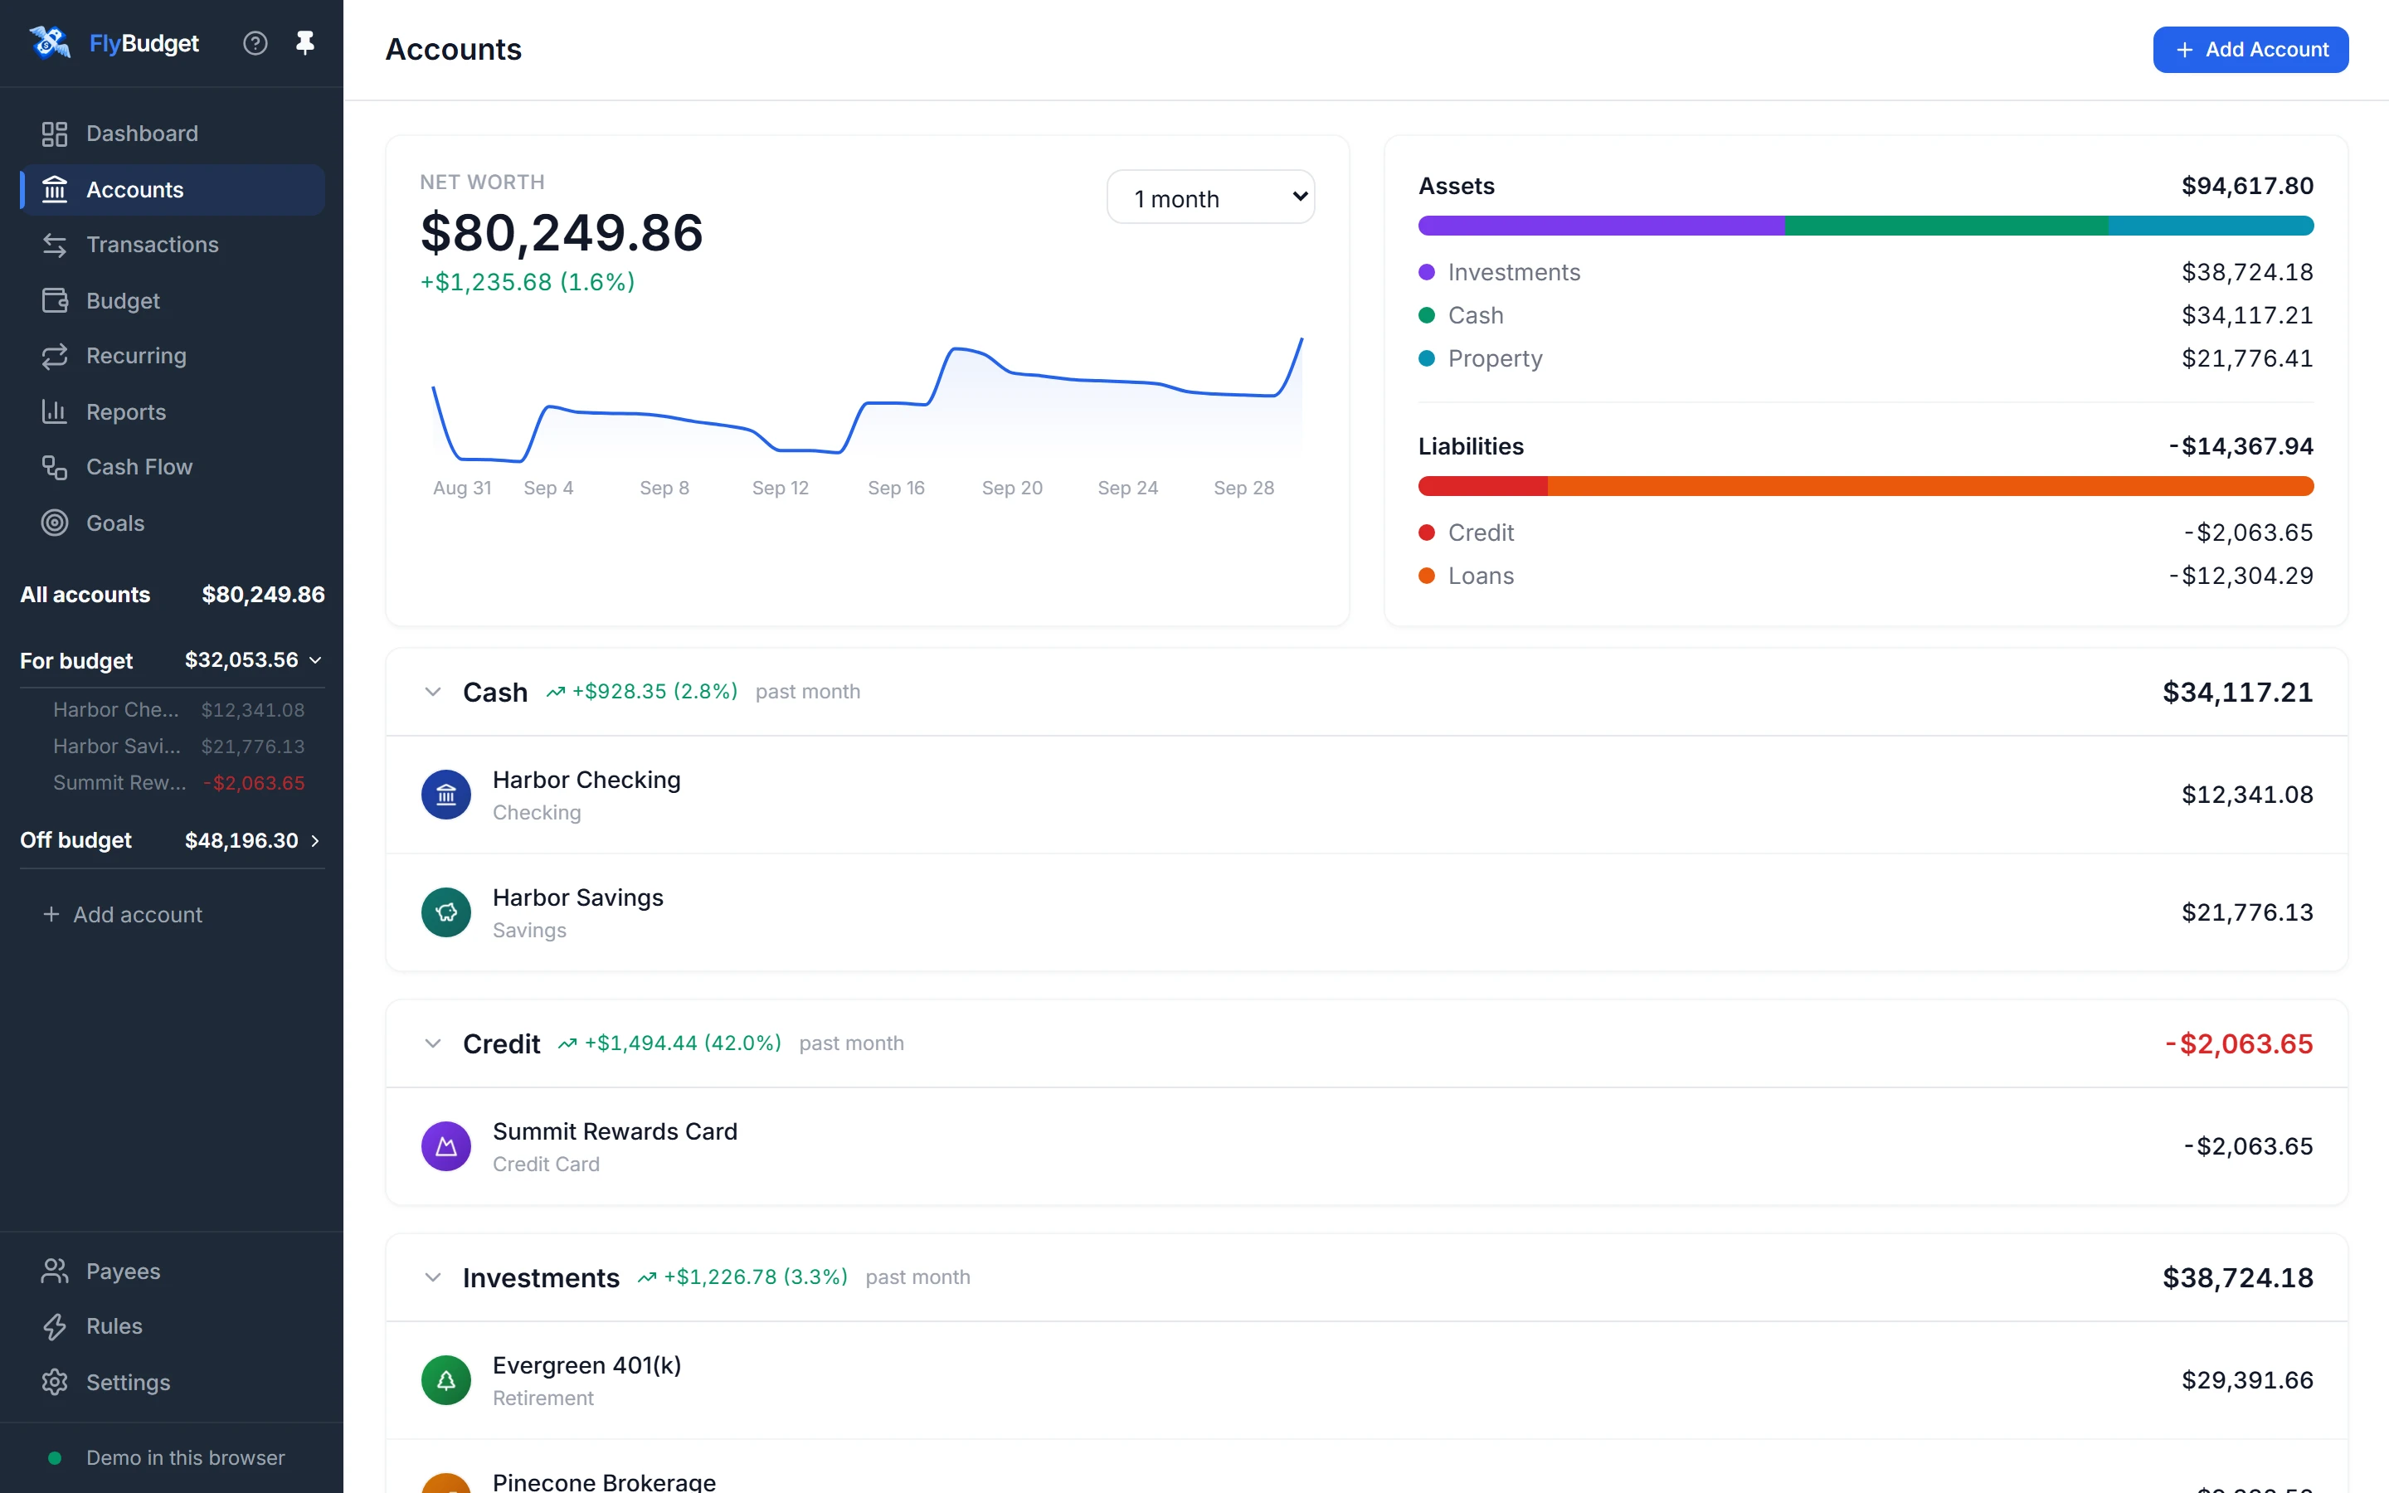
Task: Click Add account in the sidebar
Action: [x=123, y=916]
